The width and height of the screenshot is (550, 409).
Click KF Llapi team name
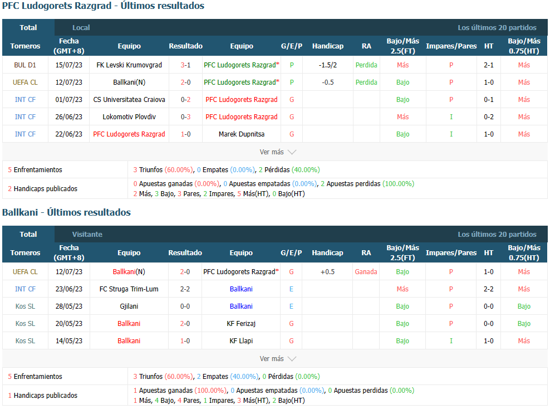[x=241, y=340]
